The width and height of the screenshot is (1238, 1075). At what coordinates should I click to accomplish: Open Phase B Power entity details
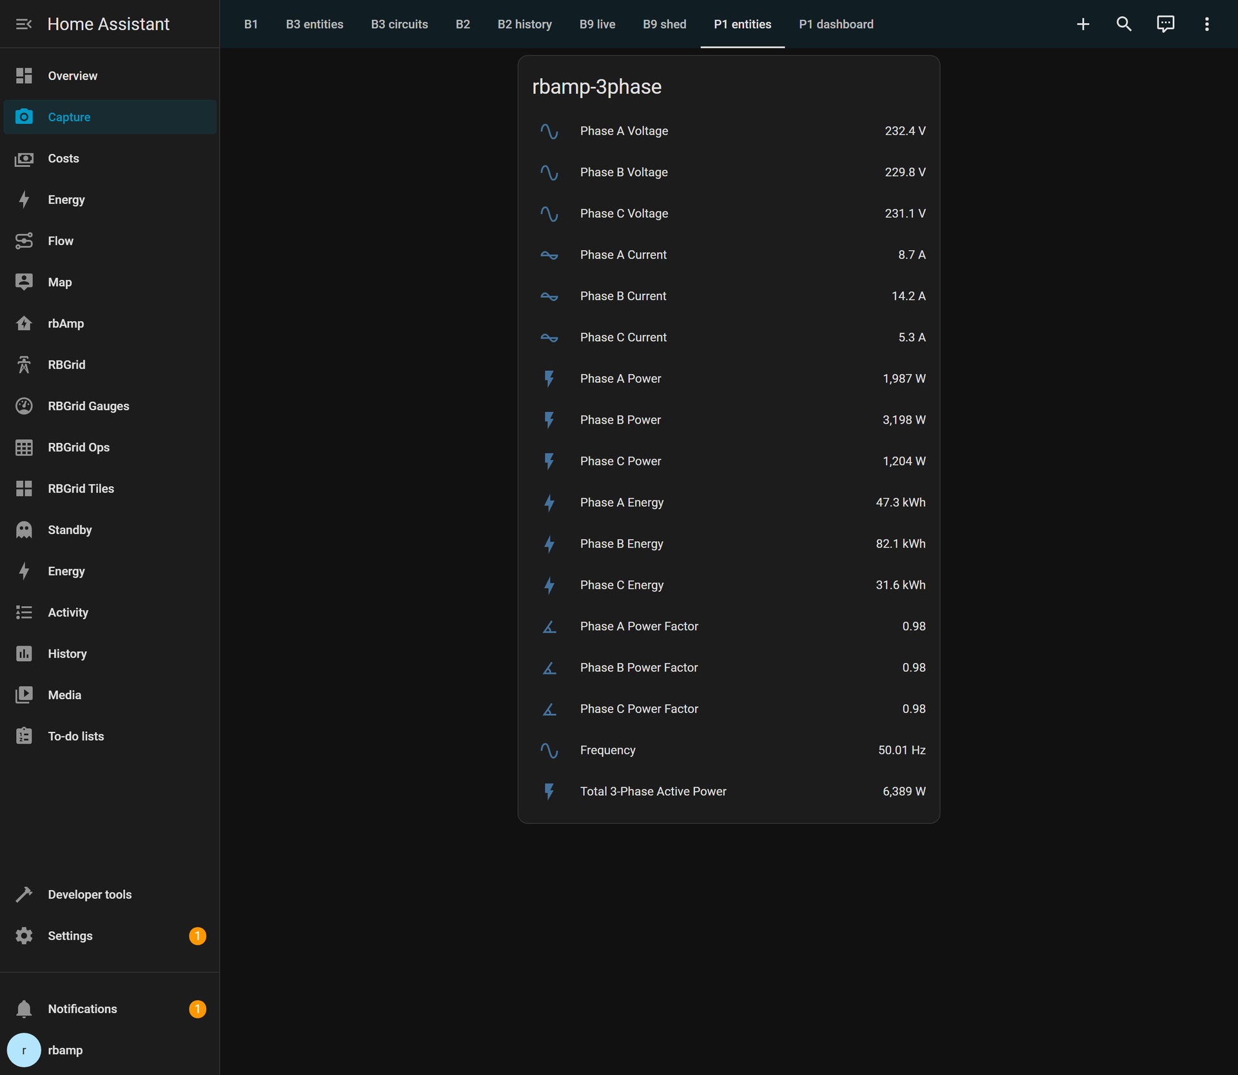(x=729, y=420)
